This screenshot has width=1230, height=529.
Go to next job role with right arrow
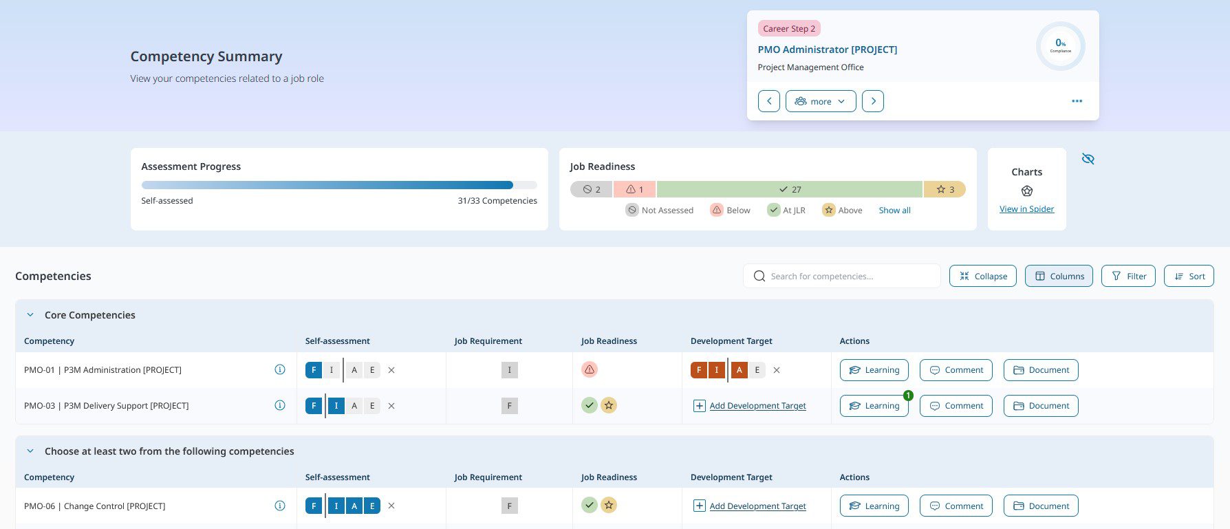click(x=873, y=101)
